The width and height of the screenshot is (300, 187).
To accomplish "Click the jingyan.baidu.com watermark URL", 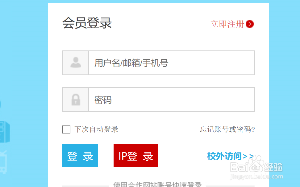I will click(x=256, y=177).
